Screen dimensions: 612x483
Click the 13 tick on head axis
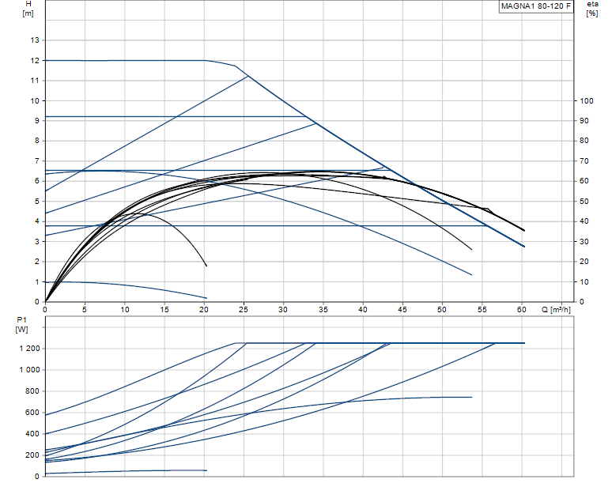33,40
